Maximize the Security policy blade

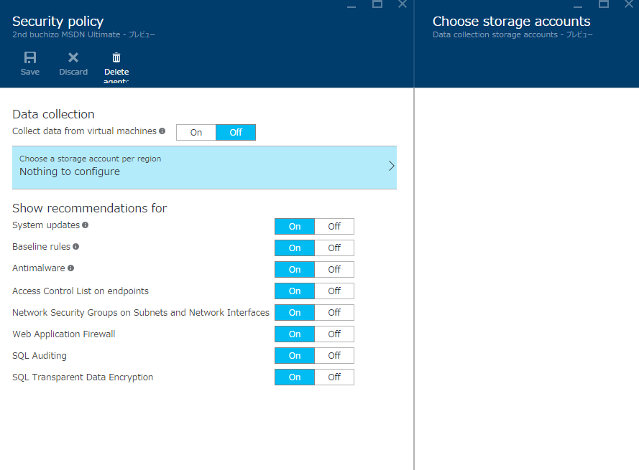click(377, 4)
